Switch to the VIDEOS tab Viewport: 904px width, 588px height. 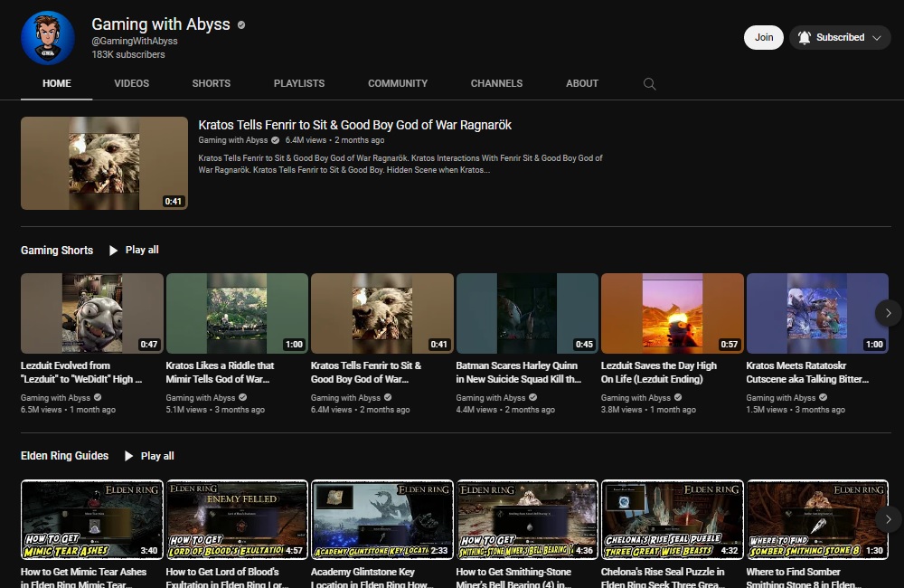[131, 83]
